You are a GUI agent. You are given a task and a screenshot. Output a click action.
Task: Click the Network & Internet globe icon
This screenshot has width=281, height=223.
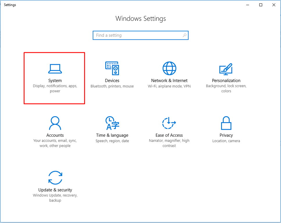click(169, 68)
